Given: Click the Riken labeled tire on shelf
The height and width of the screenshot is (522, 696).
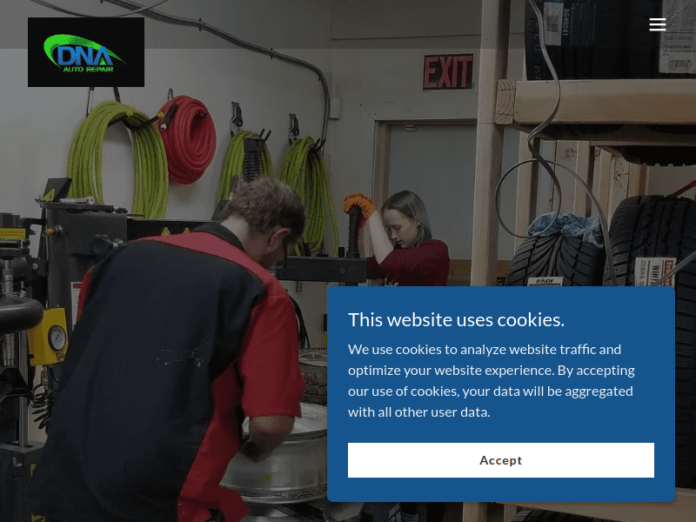Looking at the screenshot, I should (x=555, y=258).
